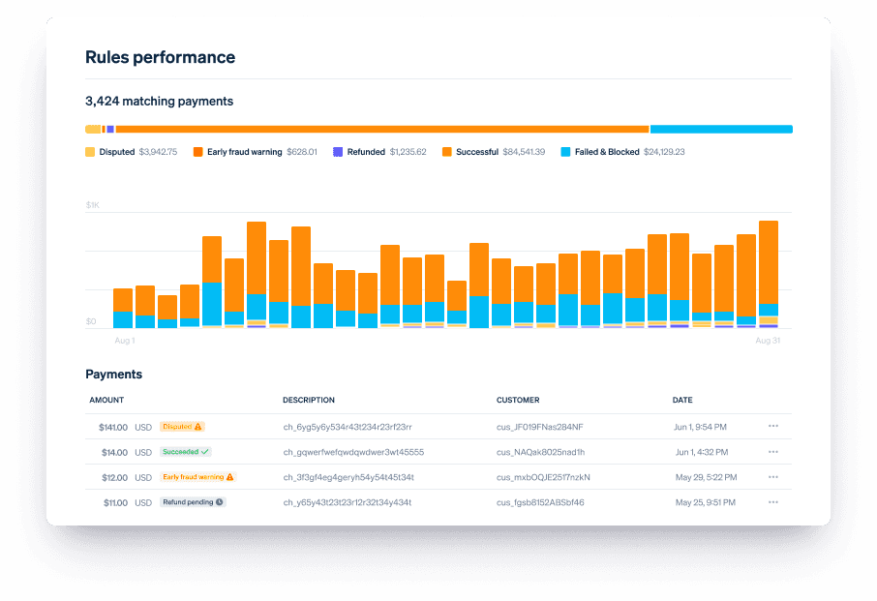Select the purple Refunded summary bar segment
This screenshot has height=601, width=877.
[x=110, y=129]
